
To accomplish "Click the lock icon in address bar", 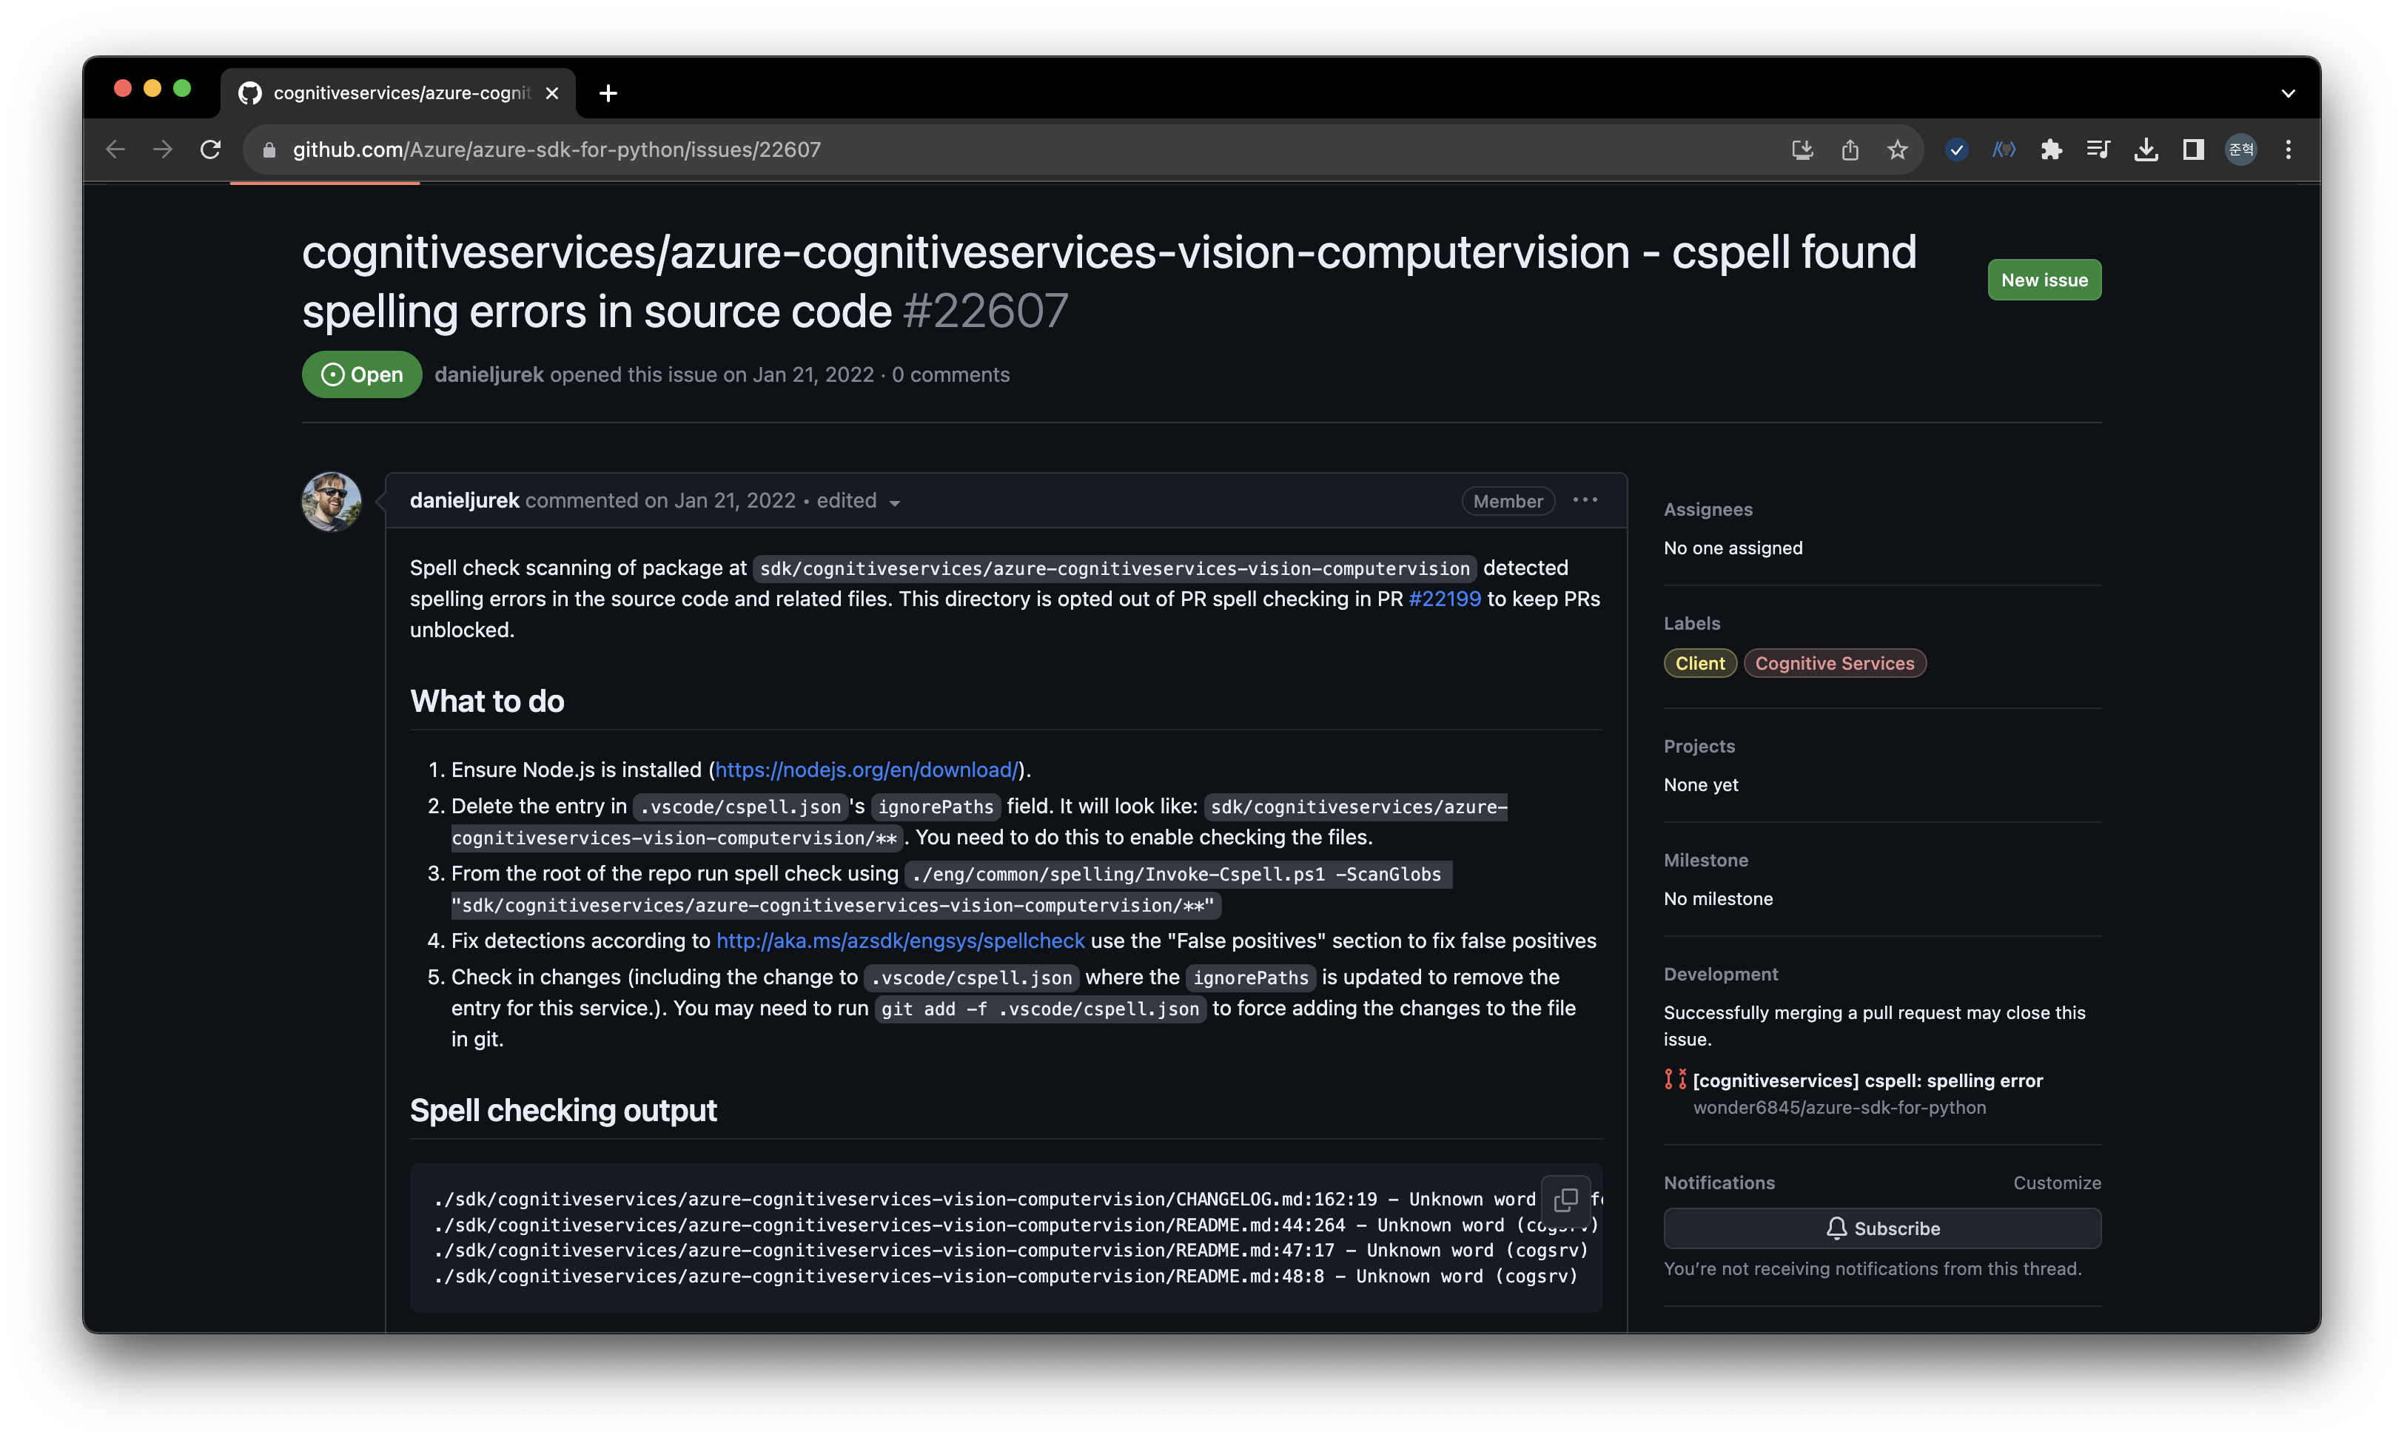I will point(269,149).
